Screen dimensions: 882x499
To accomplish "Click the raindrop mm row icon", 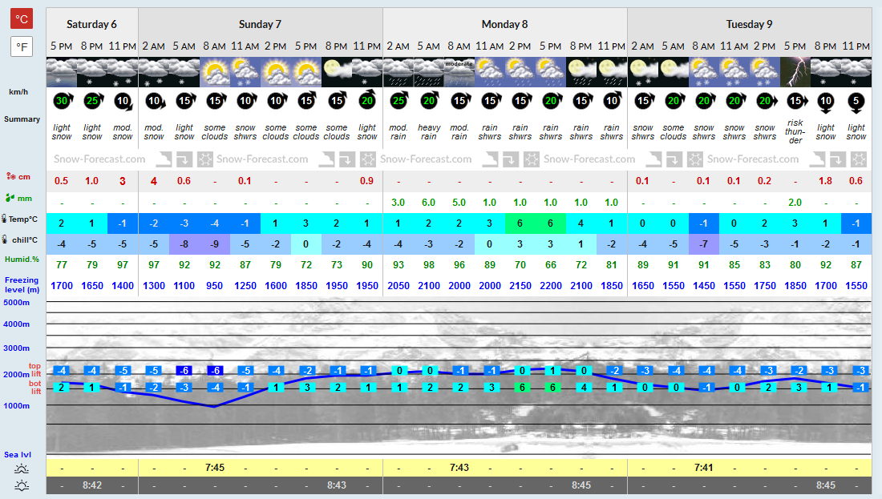I will pos(10,198).
